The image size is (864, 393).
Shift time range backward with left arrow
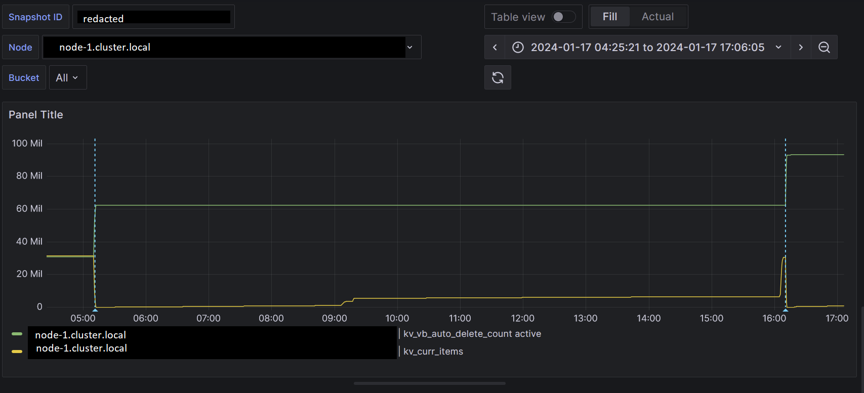495,47
